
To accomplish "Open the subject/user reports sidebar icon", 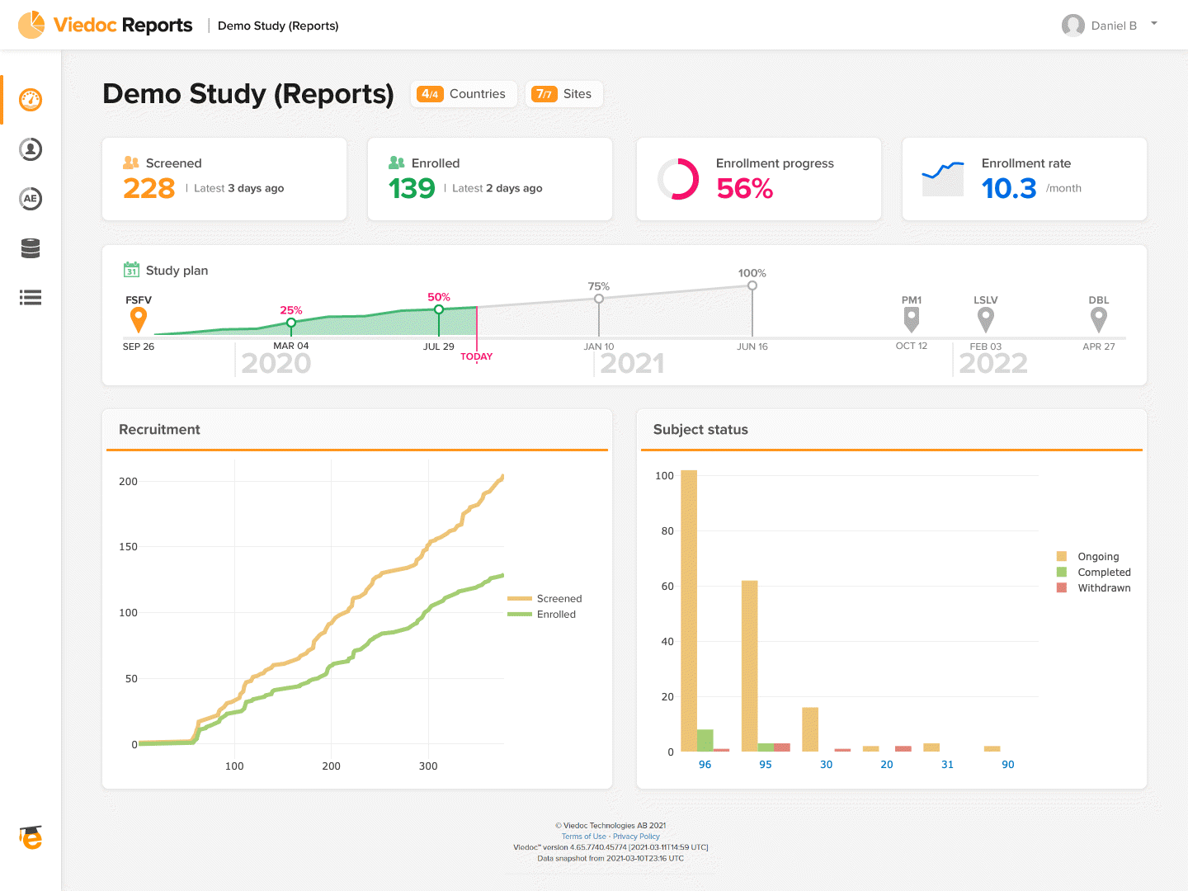I will pos(31,149).
